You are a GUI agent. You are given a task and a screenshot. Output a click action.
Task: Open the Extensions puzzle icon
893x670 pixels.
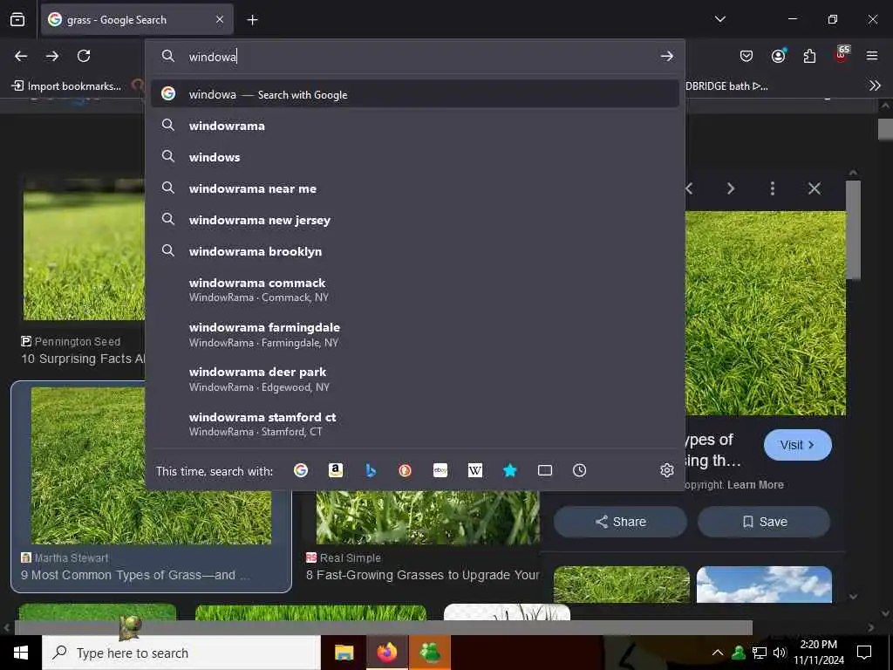(x=809, y=56)
